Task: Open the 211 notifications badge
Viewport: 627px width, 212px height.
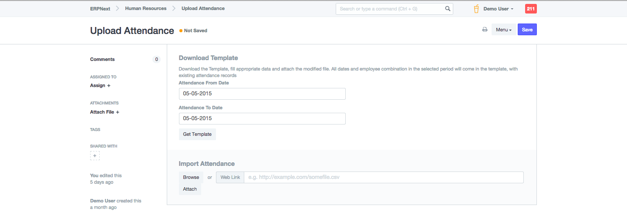Action: point(531,9)
